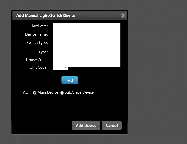Click the Sub/Slave Device label text

tap(79, 92)
